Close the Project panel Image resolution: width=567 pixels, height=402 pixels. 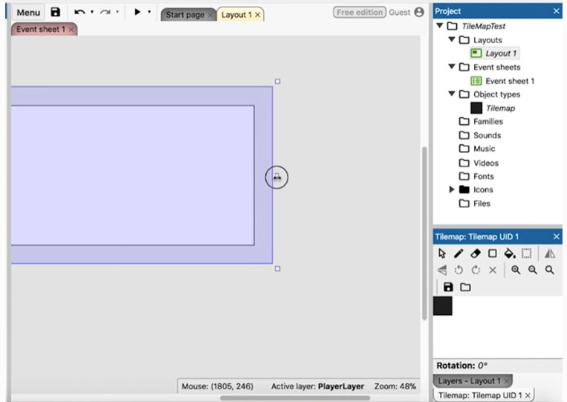(556, 11)
